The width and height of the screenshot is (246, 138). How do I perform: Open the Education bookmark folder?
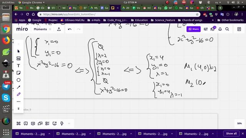140,20
